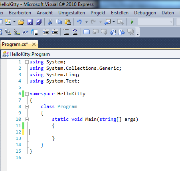Click the 'static' keyword in the code
The image size is (180, 171).
pos(60,119)
